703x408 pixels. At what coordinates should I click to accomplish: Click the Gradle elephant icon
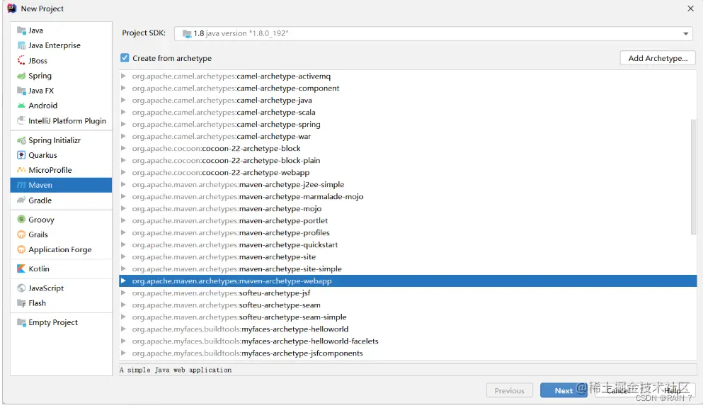click(x=21, y=200)
